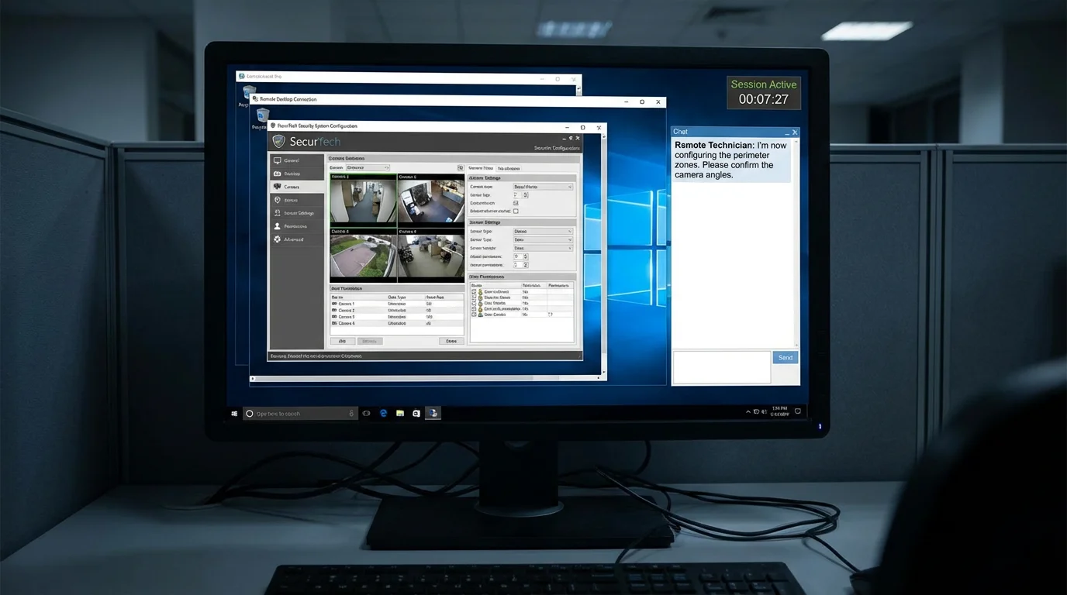Click the person icon in the sidebar
The width and height of the screenshot is (1067, 595).
[x=278, y=226]
